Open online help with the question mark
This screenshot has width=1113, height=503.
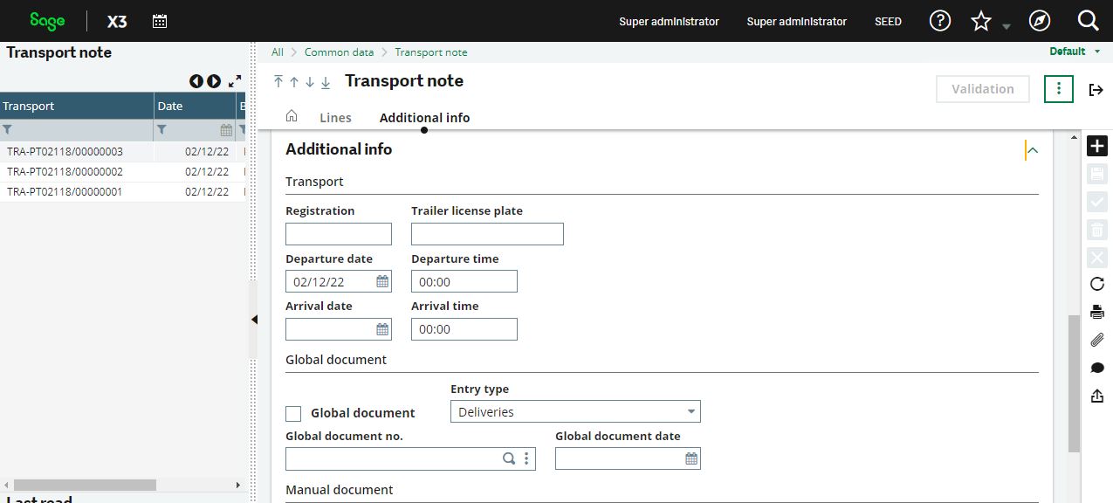(939, 21)
